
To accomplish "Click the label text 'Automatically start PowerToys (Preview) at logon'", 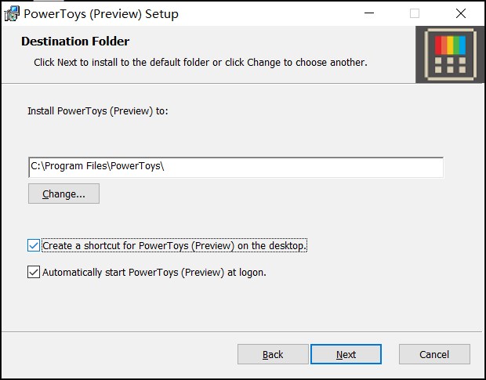I will point(154,273).
